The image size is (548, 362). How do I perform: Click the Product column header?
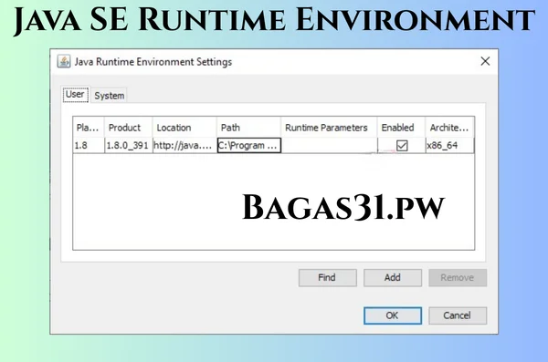point(128,128)
